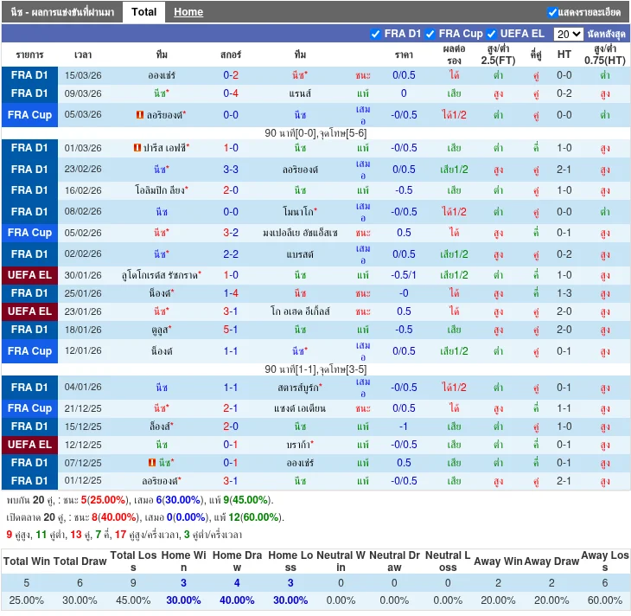631x616 pixels.
Task: Uncheck the FRA Cup filter checkbox
Action: (x=430, y=34)
